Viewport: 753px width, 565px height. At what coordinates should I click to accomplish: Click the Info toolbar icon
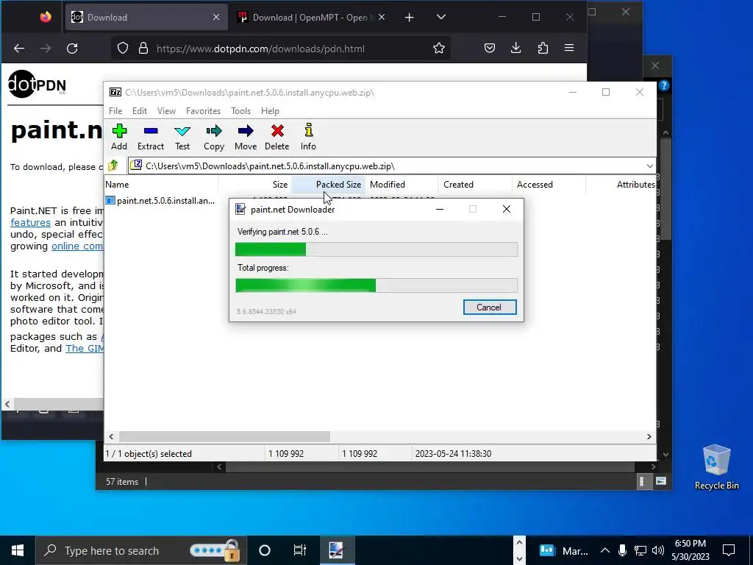tap(308, 137)
